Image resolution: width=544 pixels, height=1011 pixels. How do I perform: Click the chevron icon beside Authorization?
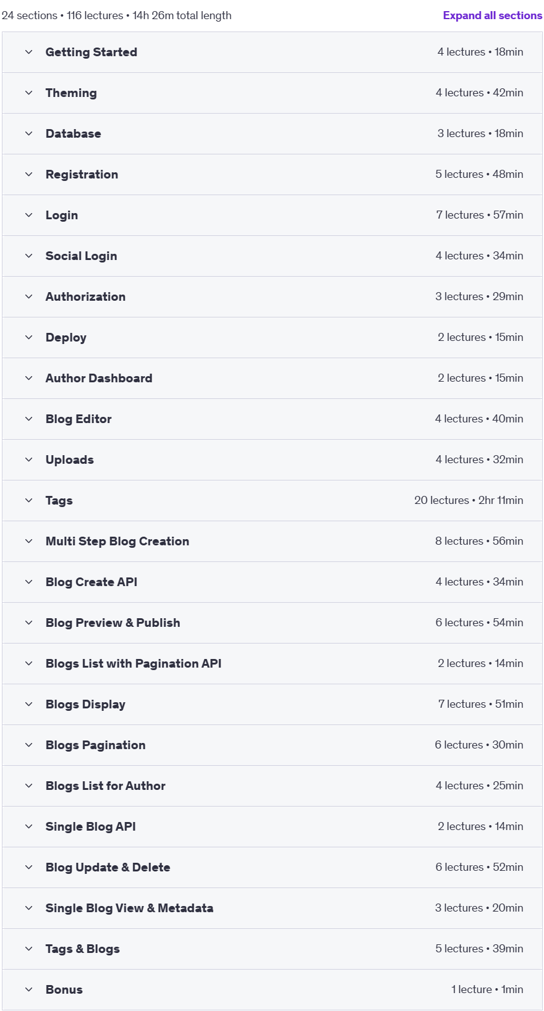point(28,296)
